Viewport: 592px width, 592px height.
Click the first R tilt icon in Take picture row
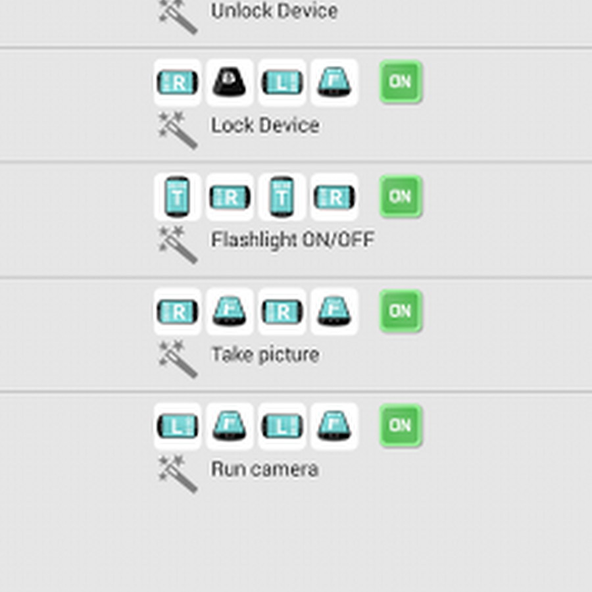pyautogui.click(x=178, y=311)
